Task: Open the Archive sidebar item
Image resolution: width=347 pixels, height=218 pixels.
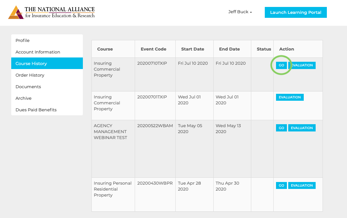Action: click(23, 98)
